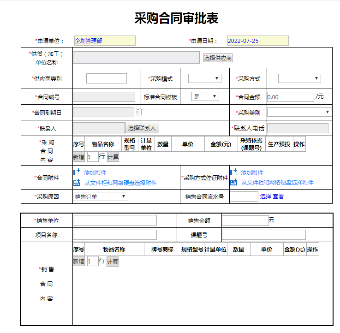340x333 pixels.
Task: Click file cabinet icon under 采购方式佐证附件
Action: pyautogui.click(x=233, y=182)
